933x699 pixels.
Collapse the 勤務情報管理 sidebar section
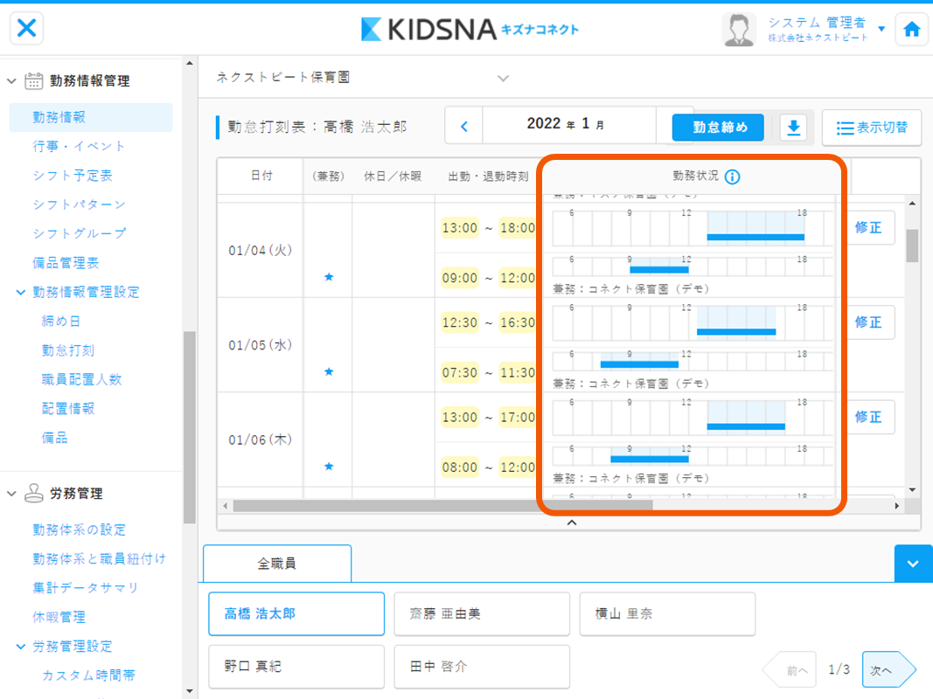(x=12, y=81)
